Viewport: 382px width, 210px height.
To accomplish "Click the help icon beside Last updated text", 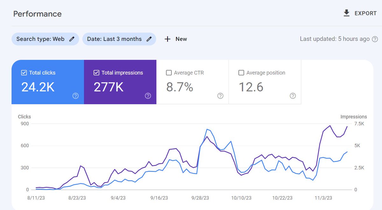I will (x=375, y=39).
